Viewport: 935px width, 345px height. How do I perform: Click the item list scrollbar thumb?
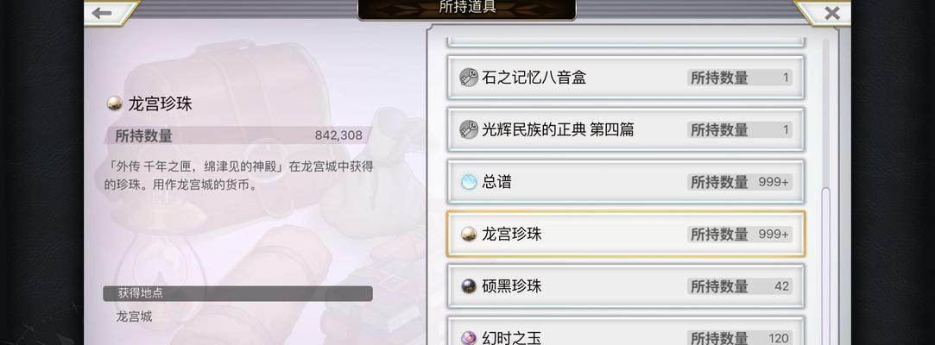[x=826, y=267]
